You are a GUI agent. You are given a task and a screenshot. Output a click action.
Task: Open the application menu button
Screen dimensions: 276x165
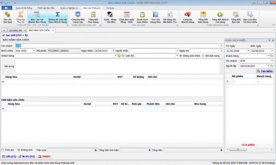[7, 8]
